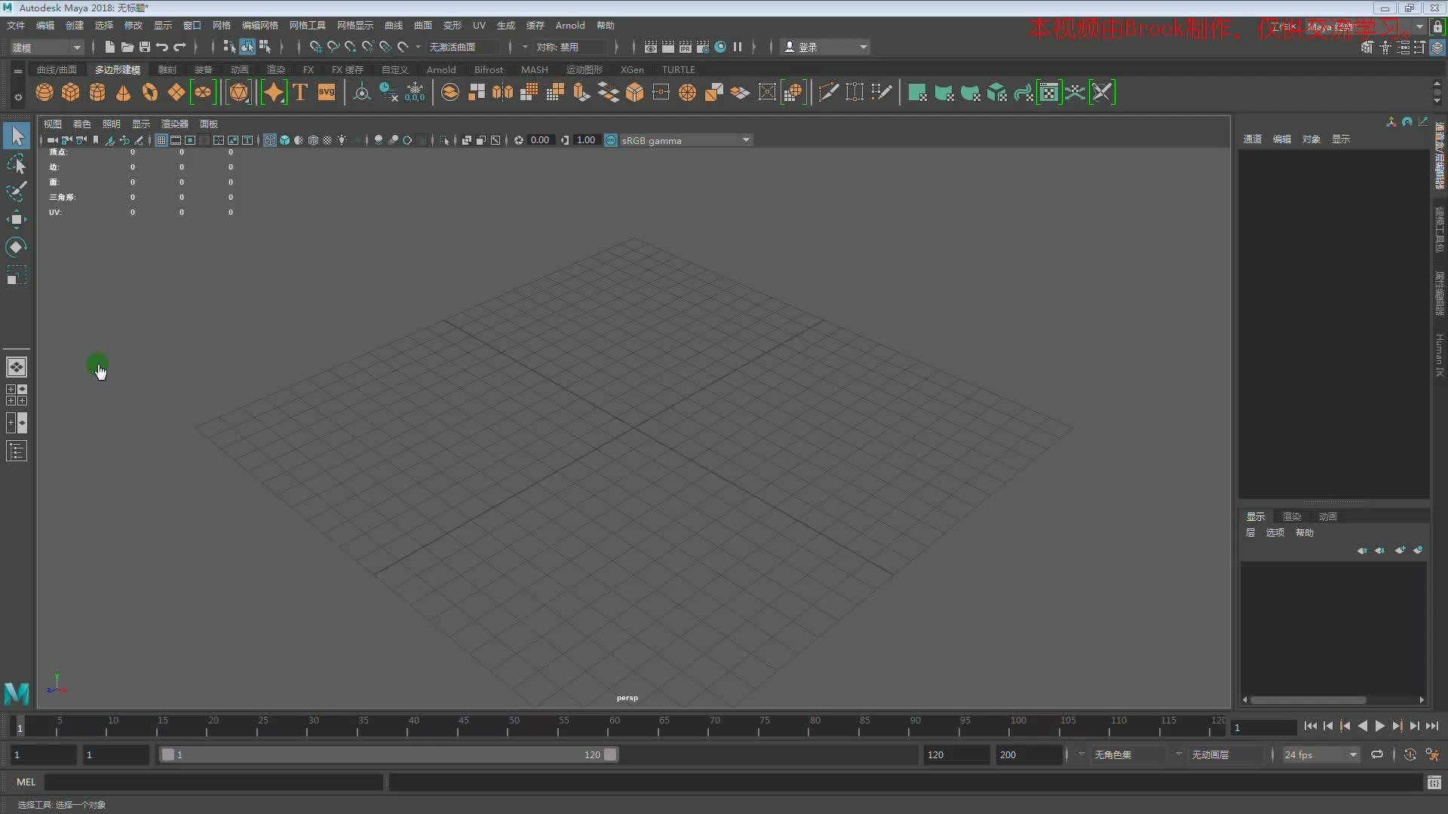Toggle use all lights bulb icon
This screenshot has width=1448, height=814.
(342, 140)
